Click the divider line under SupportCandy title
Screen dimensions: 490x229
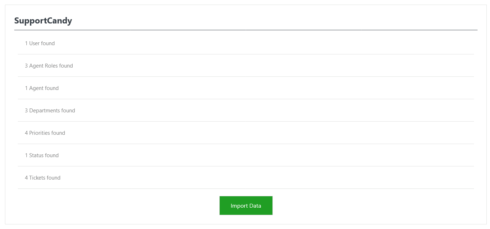tap(246, 30)
